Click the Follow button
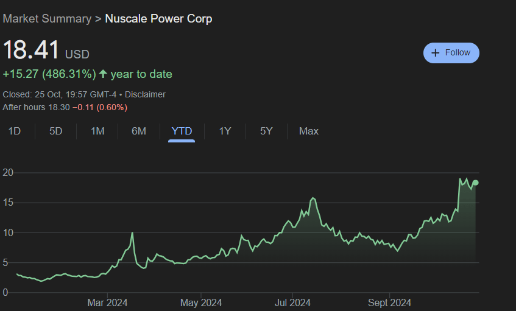The width and height of the screenshot is (516, 311). click(x=451, y=53)
